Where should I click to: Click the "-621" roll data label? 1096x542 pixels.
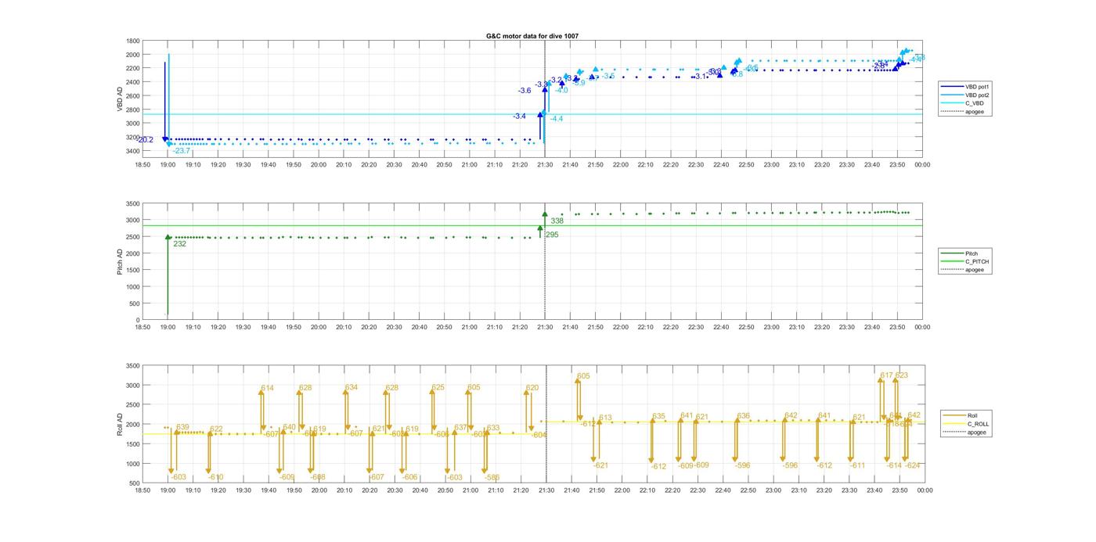point(600,465)
